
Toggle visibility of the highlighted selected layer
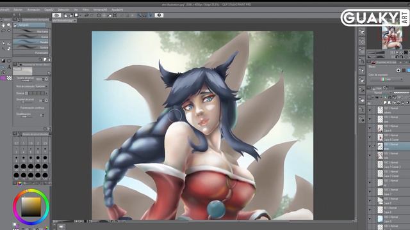click(x=370, y=146)
